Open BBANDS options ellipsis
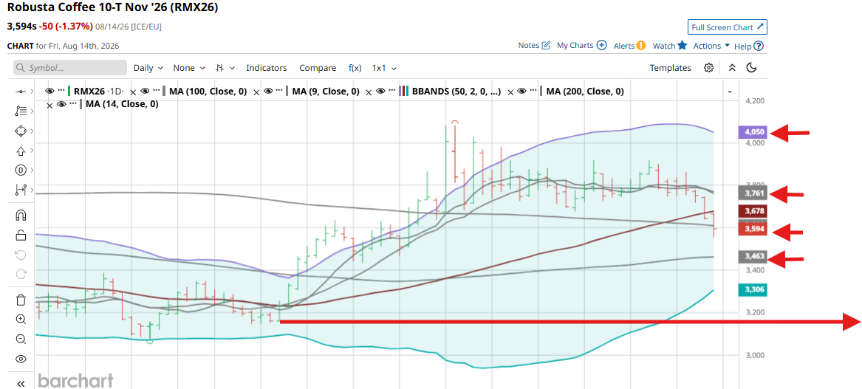The image size is (862, 389). [x=392, y=92]
